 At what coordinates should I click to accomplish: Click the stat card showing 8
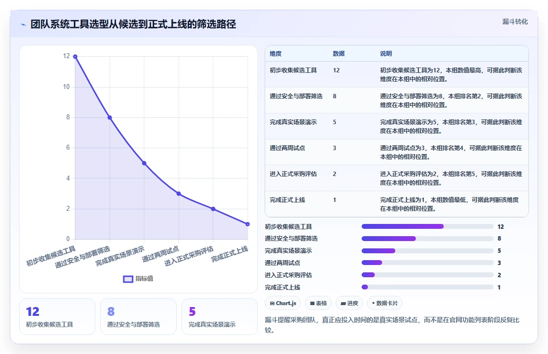pos(138,317)
